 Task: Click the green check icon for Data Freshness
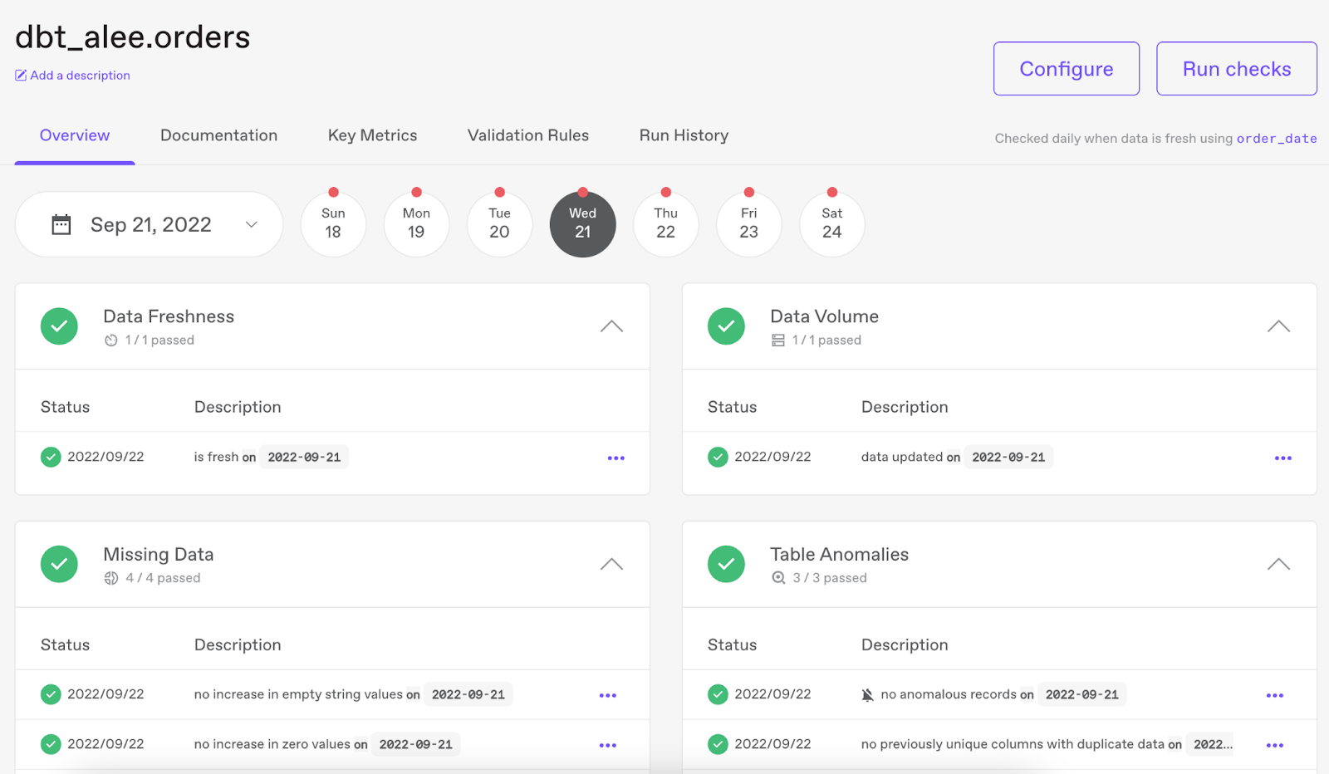click(59, 326)
